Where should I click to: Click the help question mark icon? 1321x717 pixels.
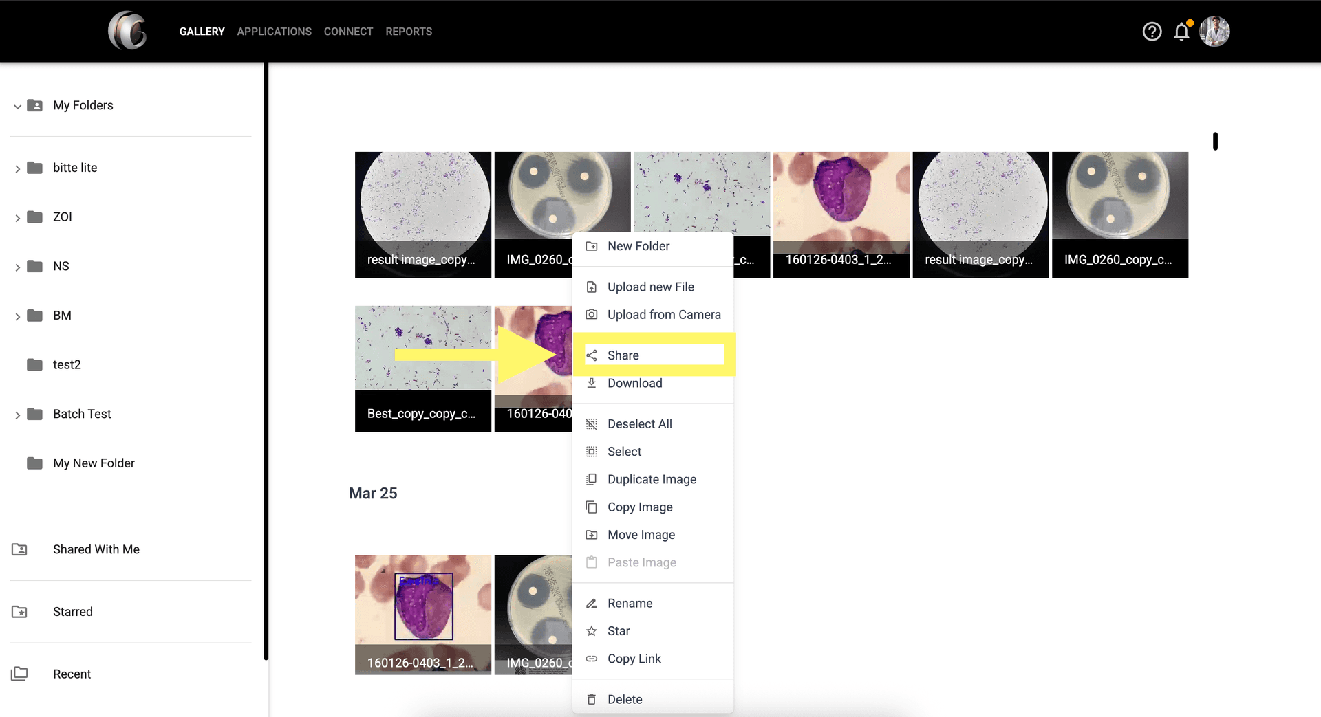pyautogui.click(x=1152, y=32)
